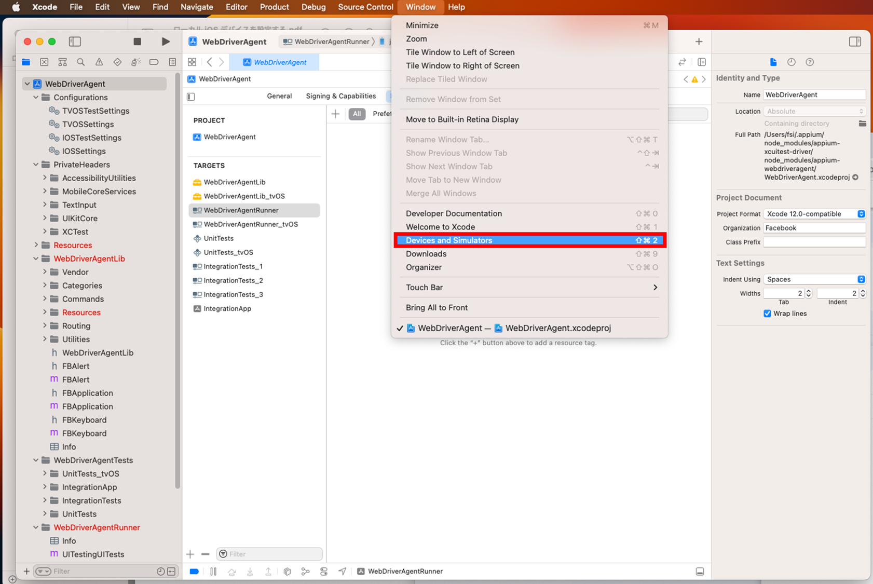This screenshot has height=584, width=873.
Task: Click the yellow warning triangle icon
Action: coord(694,79)
